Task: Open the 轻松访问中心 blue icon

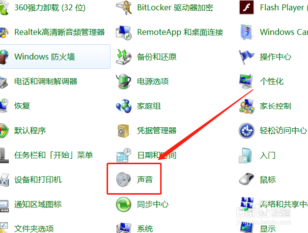Action: [247, 131]
